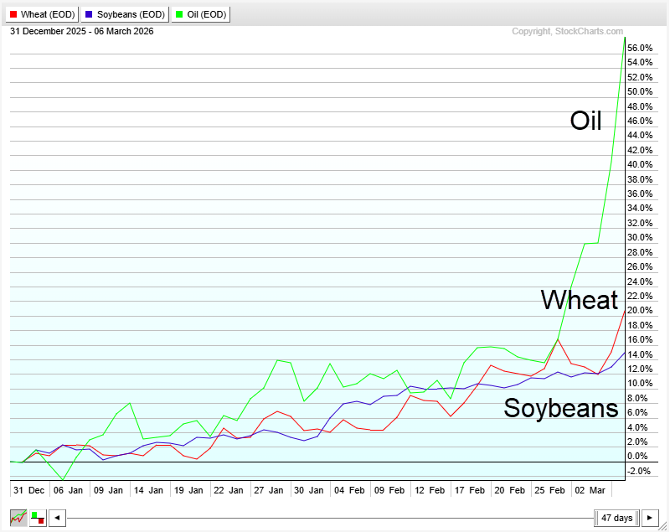Image resolution: width=670 pixels, height=532 pixels.
Task: Click the 17 Feb date axis label
Action: pyautogui.click(x=473, y=489)
